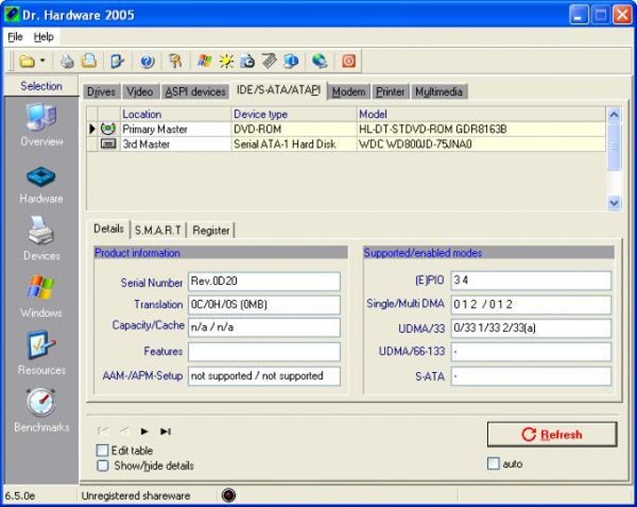
Task: Switch to the Printer tab
Action: click(390, 92)
